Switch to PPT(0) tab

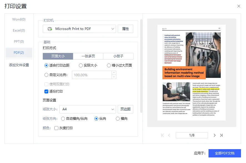click(19, 42)
